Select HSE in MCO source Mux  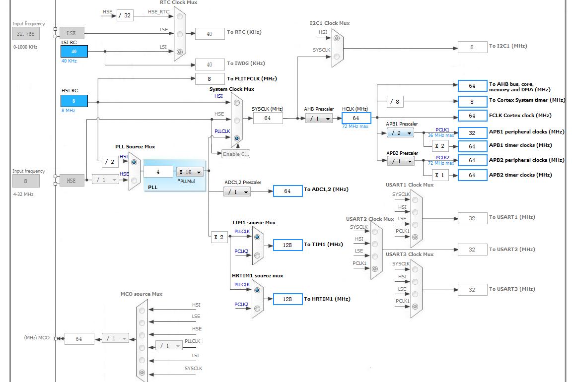[x=142, y=335]
